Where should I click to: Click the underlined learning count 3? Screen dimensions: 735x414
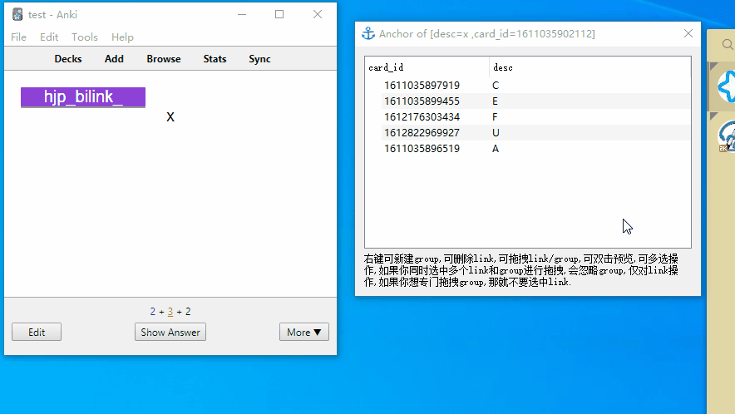point(170,312)
